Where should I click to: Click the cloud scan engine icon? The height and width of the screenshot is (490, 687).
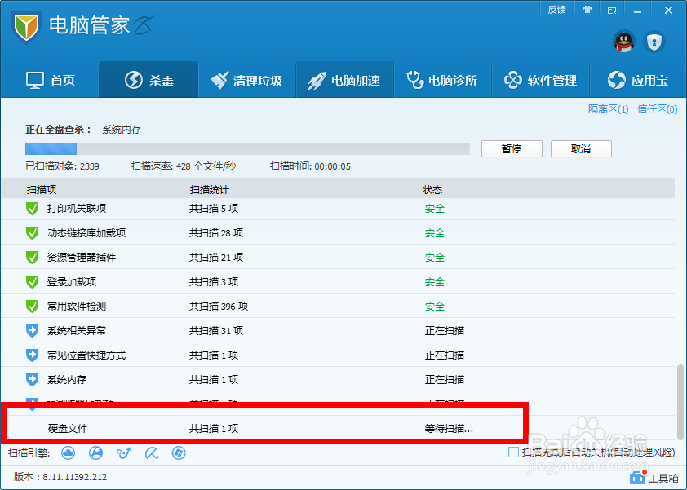point(69,452)
